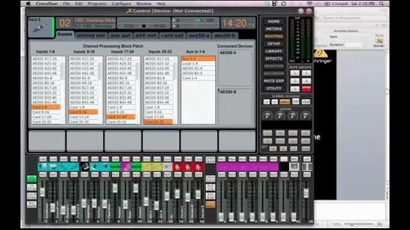Image resolution: width=410 pixels, height=230 pixels.
Task: Click the channel 1 fader handle
Action: [x=42, y=192]
